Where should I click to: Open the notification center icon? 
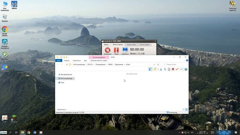pyautogui.click(x=236, y=132)
